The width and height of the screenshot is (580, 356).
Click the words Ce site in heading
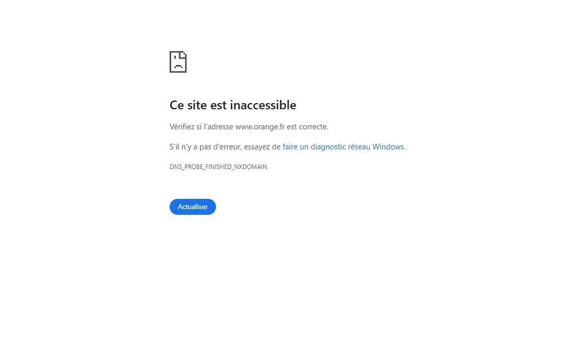(188, 105)
